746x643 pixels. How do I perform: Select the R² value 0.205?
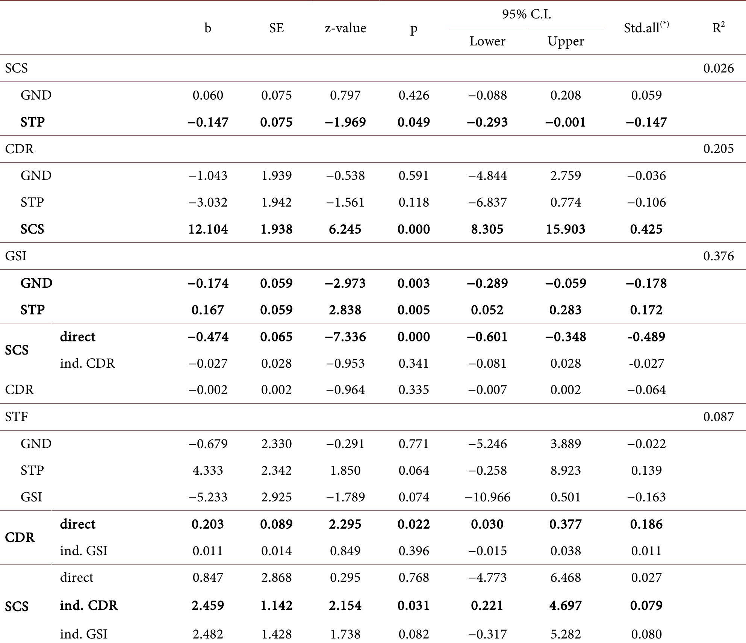718,149
